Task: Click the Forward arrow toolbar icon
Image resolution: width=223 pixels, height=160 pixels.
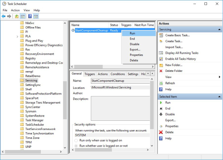Action: coord(10,16)
